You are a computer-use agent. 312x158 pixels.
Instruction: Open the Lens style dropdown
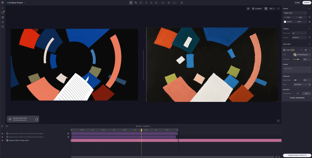[302, 55]
